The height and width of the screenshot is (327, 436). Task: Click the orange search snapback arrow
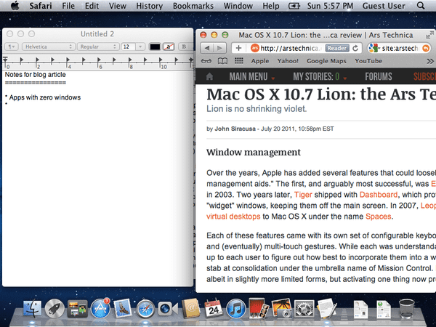pyautogui.click(x=426, y=48)
